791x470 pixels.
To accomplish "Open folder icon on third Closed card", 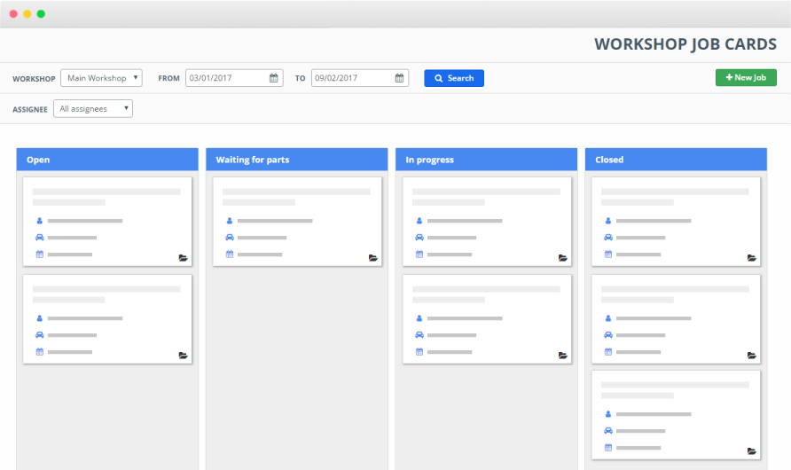I will 752,451.
